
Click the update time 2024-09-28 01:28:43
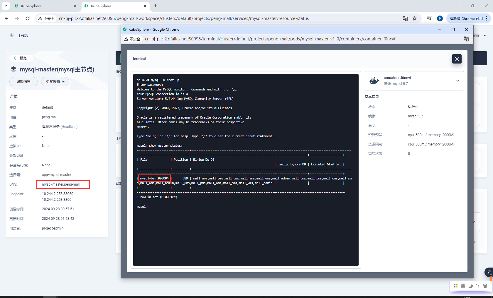[58, 219]
